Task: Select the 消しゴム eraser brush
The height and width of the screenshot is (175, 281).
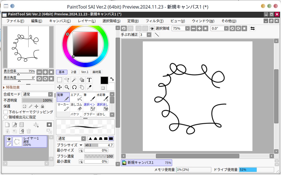Action: pyautogui.click(x=76, y=106)
